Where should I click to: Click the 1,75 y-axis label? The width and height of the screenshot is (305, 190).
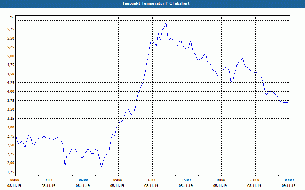click(11, 172)
